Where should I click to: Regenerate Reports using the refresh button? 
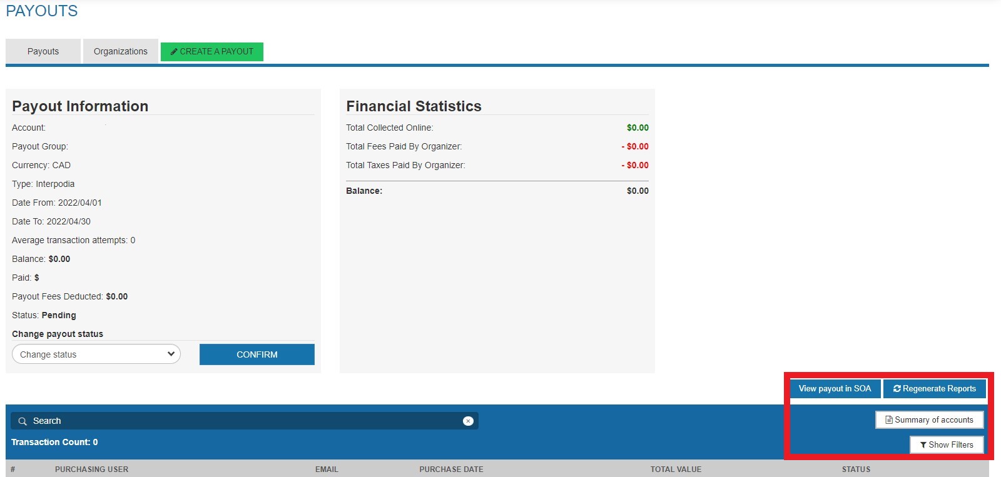tap(934, 389)
